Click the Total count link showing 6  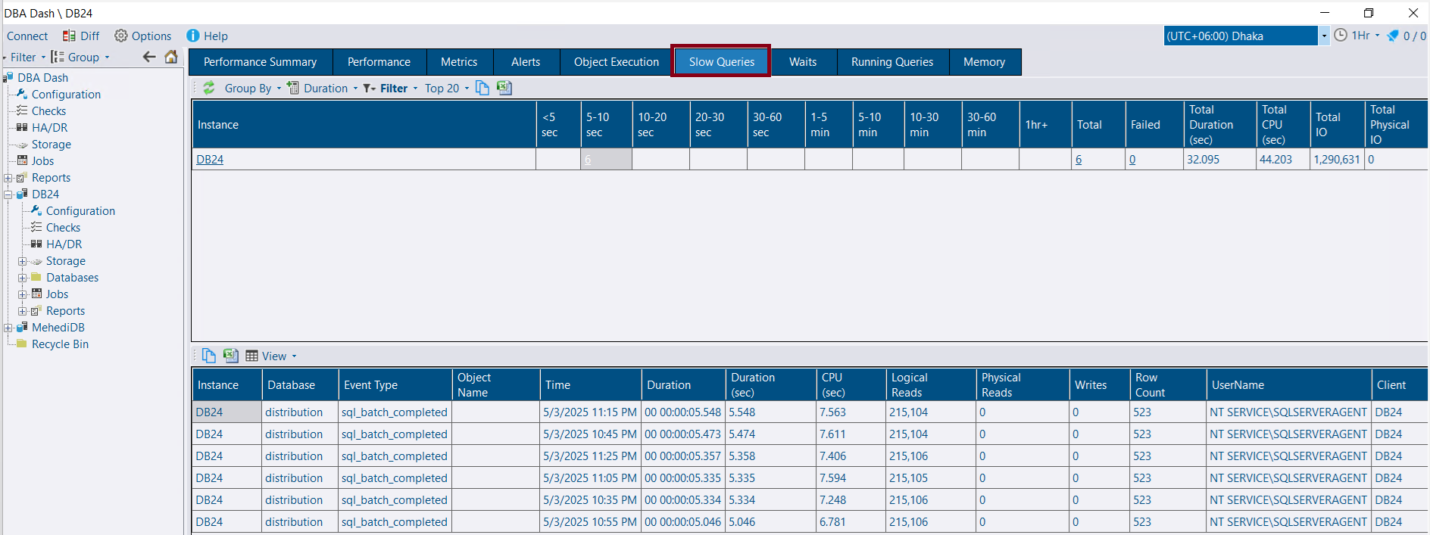point(1079,160)
